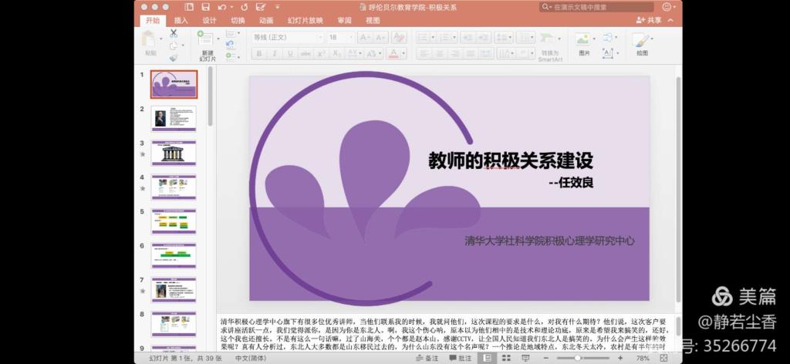Image resolution: width=790 pixels, height=364 pixels.
Task: Select the Drawing (绘图) tool
Action: [x=642, y=43]
